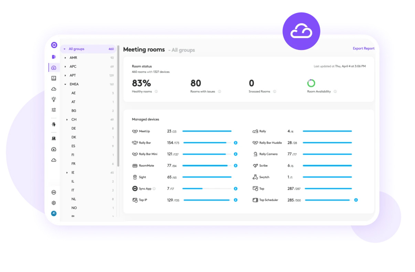The height and width of the screenshot is (272, 415).
Task: Click the Rally device label with 4/4
Action: pos(263,131)
